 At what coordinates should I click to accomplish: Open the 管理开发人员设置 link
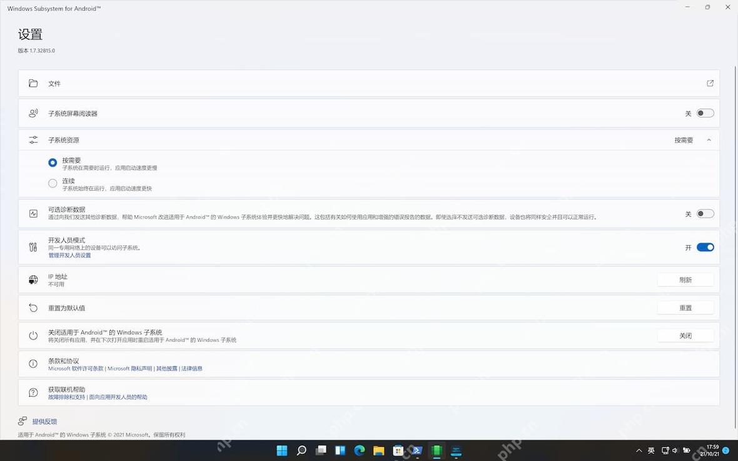coord(69,255)
